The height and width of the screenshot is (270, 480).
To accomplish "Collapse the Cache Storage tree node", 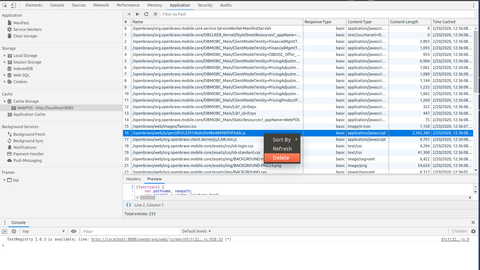I will click(x=5, y=101).
